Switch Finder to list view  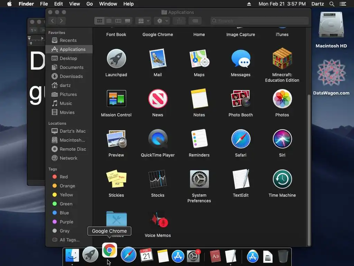(109, 21)
